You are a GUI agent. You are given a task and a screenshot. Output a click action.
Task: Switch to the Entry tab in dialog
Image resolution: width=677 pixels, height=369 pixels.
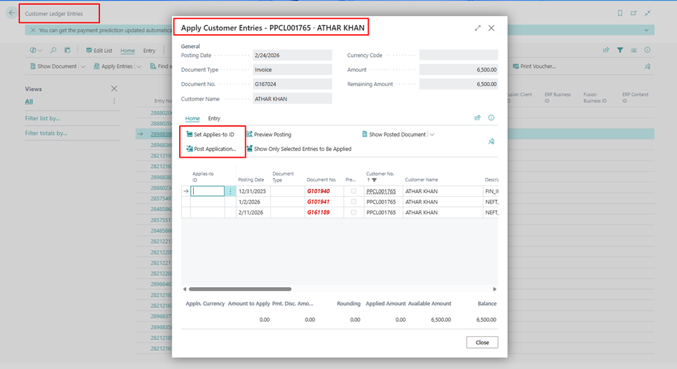coord(214,119)
